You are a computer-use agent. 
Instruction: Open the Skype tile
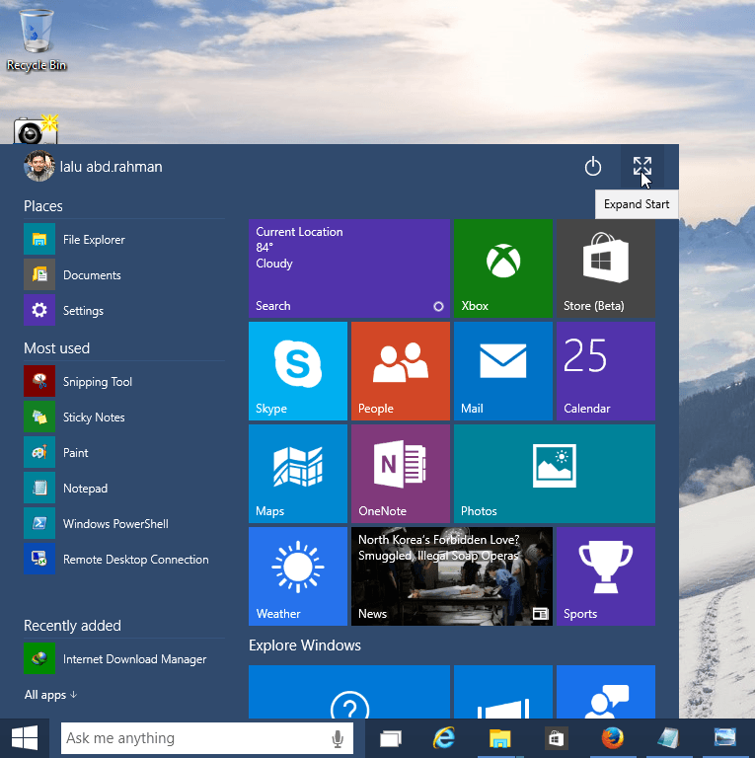(x=298, y=371)
